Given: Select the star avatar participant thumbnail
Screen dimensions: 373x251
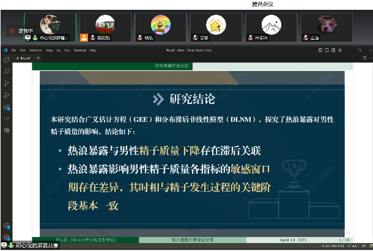Looking at the screenshot, I should tap(215, 28).
